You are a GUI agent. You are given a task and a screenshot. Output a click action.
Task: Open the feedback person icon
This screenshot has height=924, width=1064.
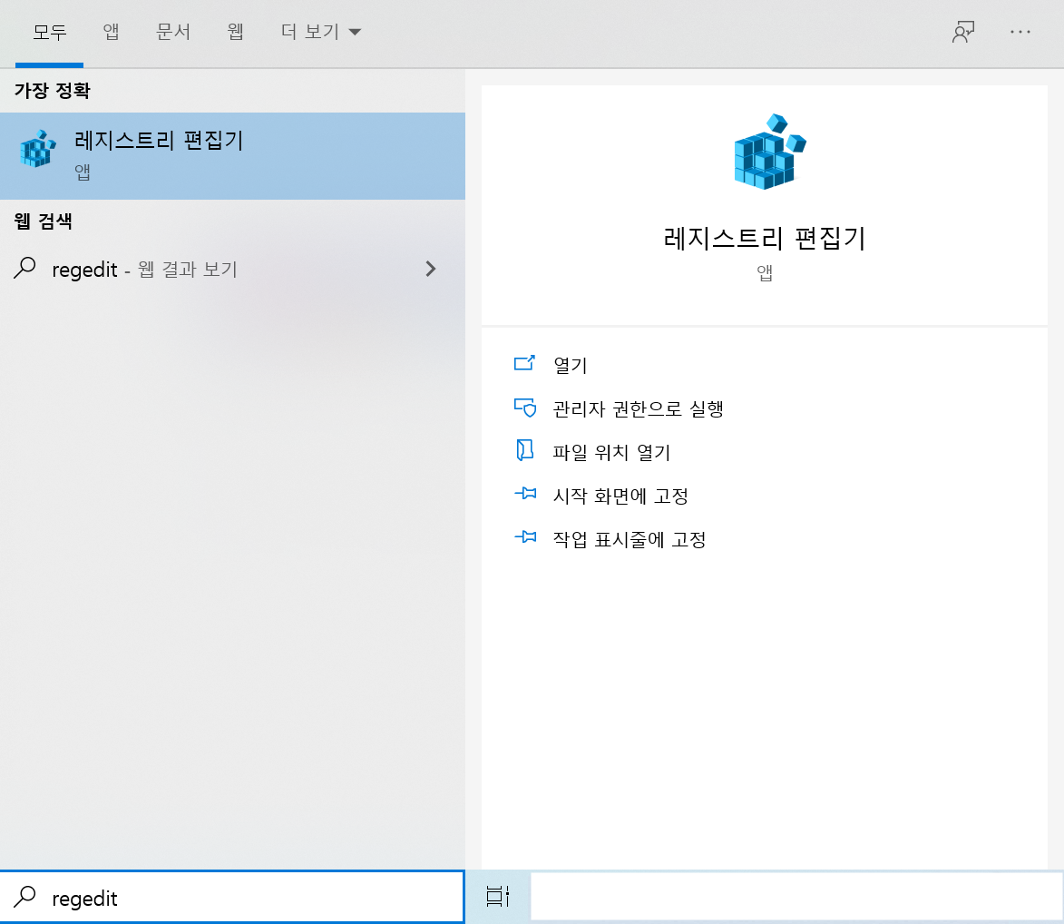pos(963,32)
